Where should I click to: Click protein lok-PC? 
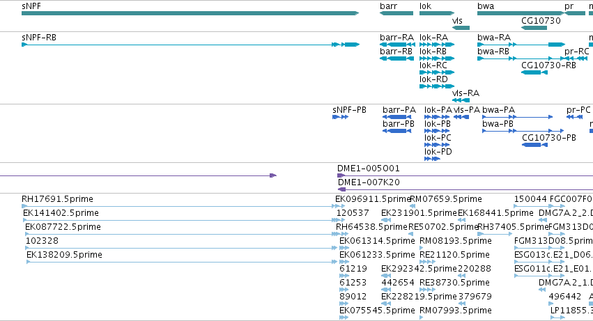pos(438,138)
